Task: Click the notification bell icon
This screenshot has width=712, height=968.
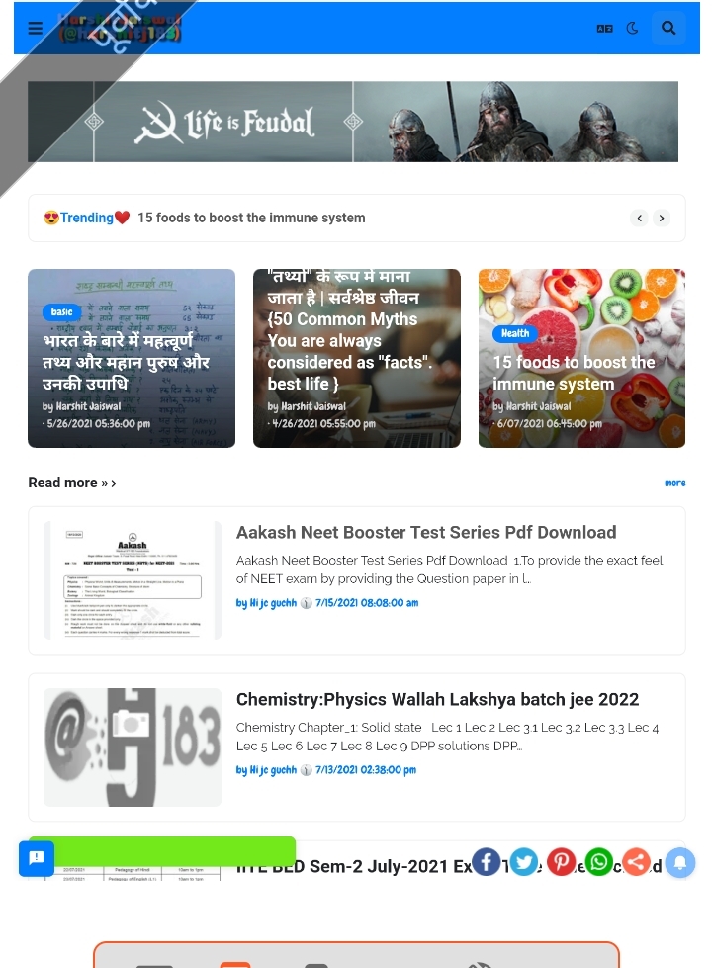Action: point(680,862)
